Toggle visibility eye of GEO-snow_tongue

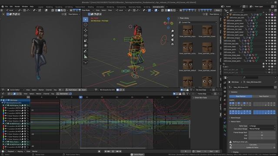pos(269,38)
